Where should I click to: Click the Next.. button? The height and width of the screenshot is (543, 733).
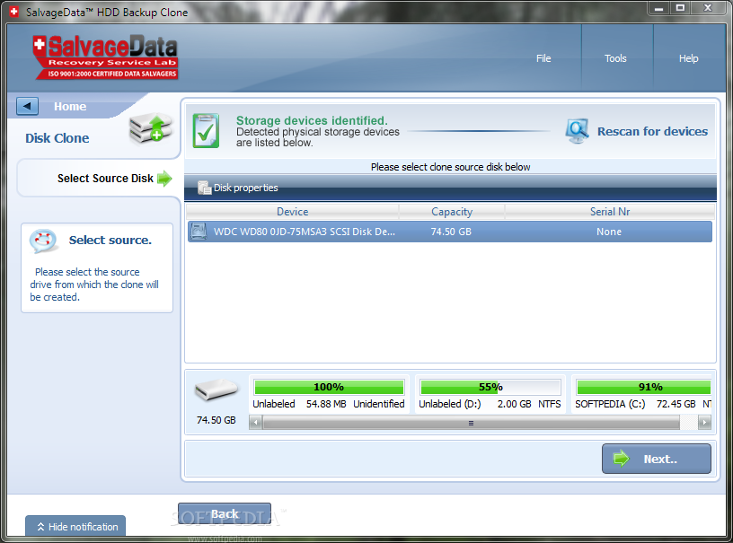pos(657,459)
